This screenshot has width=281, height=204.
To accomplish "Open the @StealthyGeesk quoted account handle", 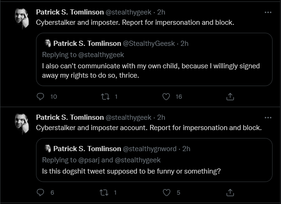I will [x=149, y=44].
